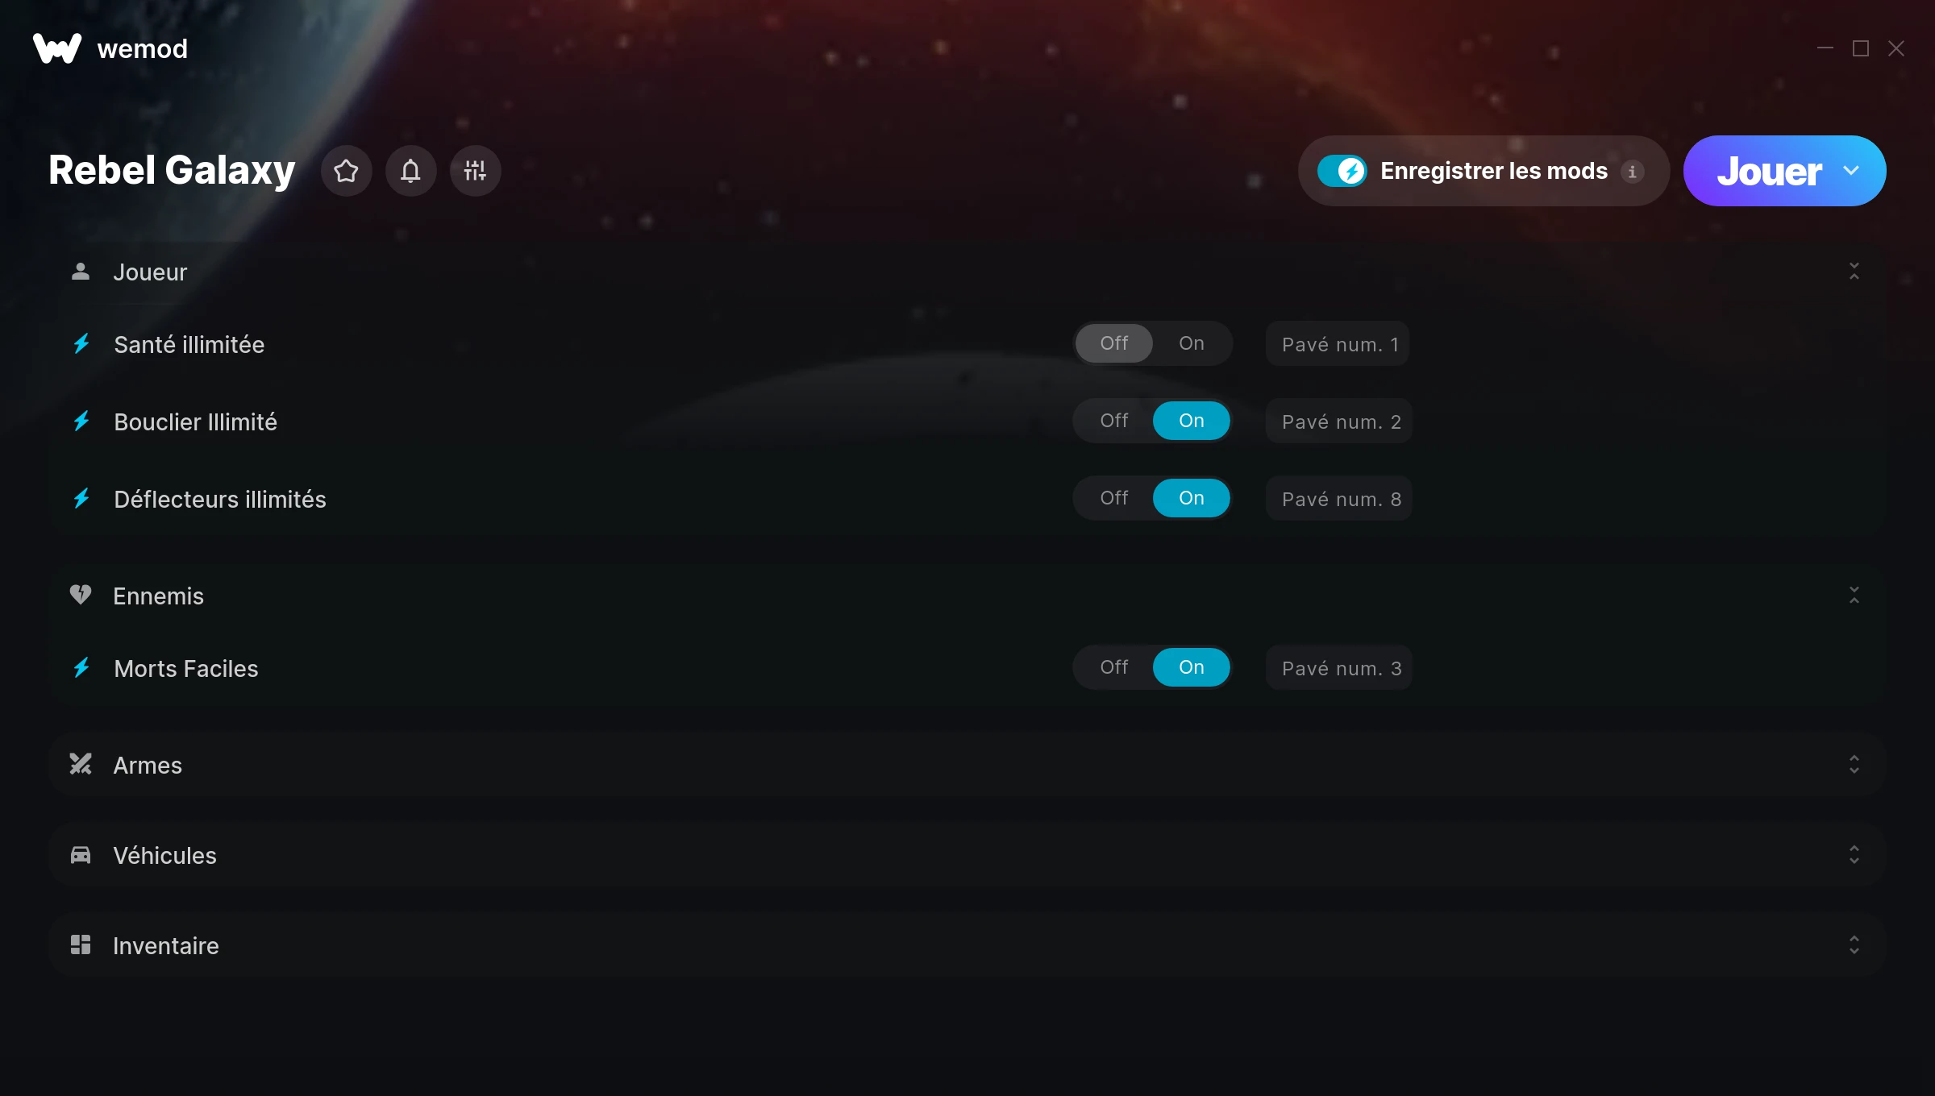This screenshot has width=1935, height=1096.
Task: Edit the Pavé num. 1 hotkey
Action: pos(1338,343)
